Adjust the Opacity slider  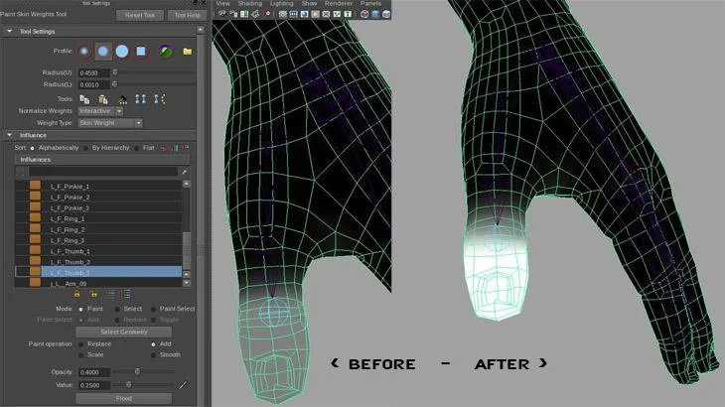(x=137, y=371)
